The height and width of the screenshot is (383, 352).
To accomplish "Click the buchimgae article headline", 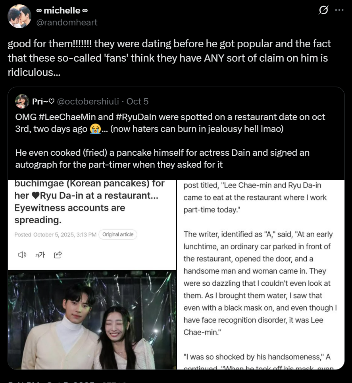I will click(x=89, y=202).
